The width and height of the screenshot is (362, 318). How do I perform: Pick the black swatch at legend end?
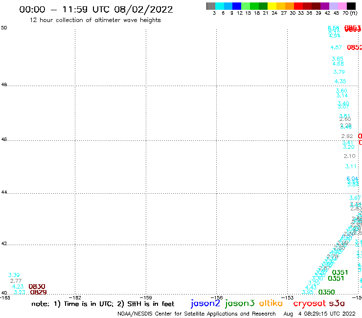tap(351, 6)
